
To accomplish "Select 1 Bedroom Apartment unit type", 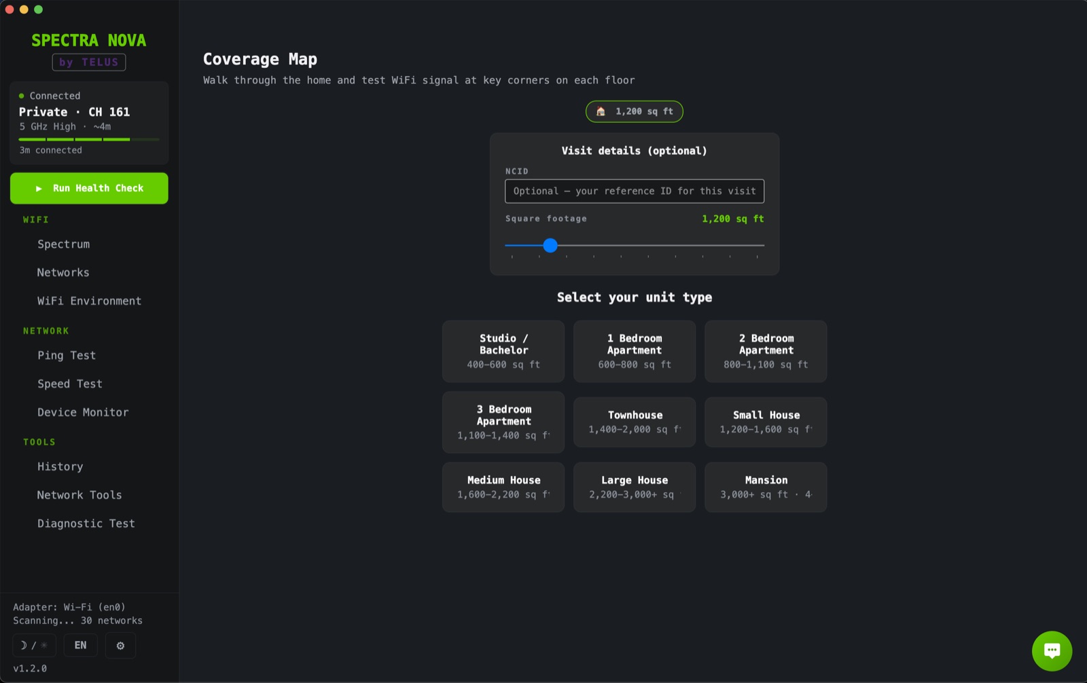I will tap(635, 351).
